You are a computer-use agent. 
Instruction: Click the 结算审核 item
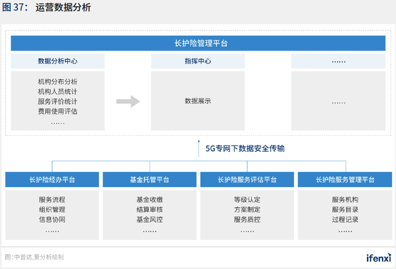(150, 210)
